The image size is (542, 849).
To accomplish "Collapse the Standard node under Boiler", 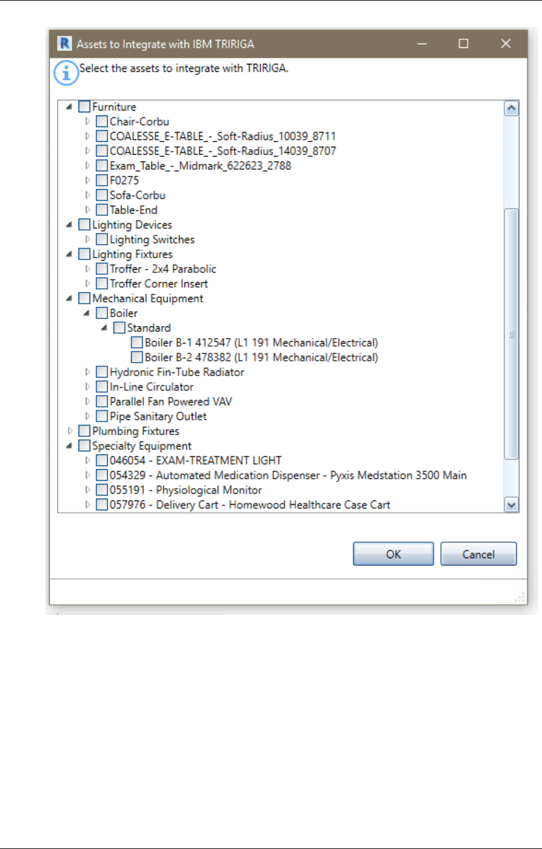I will pyautogui.click(x=105, y=328).
